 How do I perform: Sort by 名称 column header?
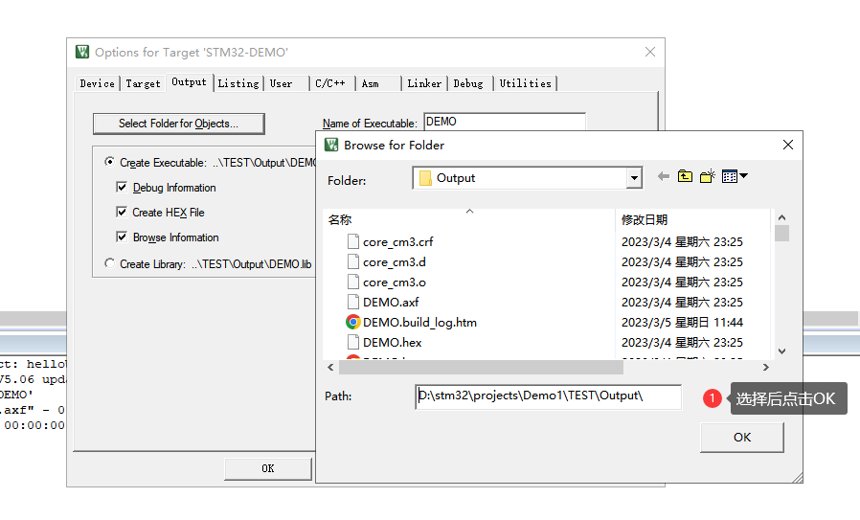coord(469,219)
